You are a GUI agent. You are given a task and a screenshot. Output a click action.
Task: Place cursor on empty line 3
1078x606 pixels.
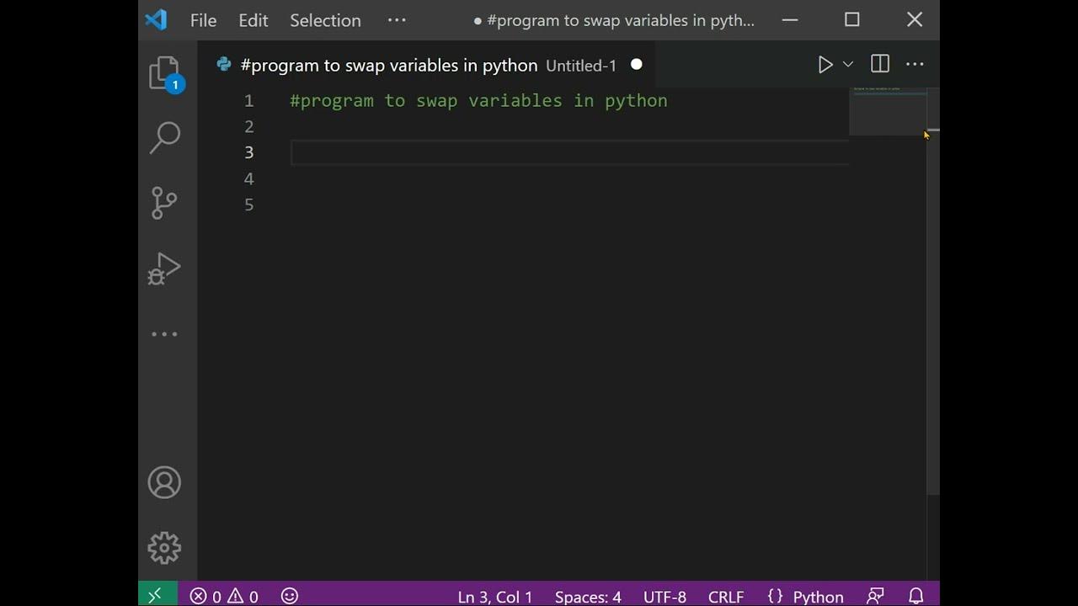[569, 152]
